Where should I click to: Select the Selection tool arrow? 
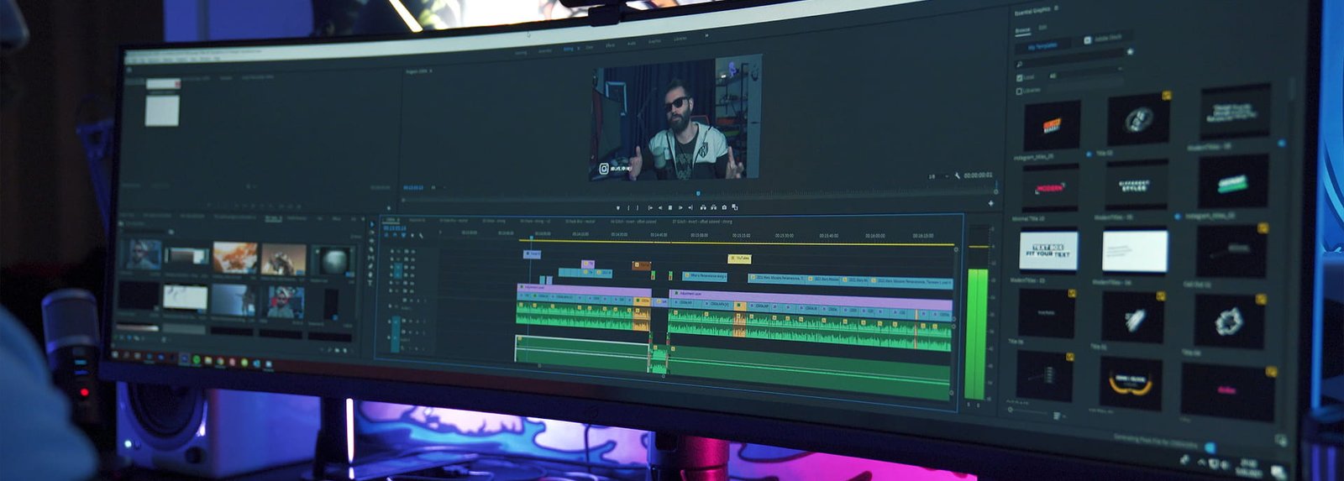[372, 224]
